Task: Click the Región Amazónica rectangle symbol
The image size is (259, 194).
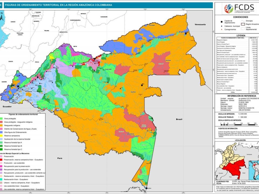Action: tap(243, 24)
